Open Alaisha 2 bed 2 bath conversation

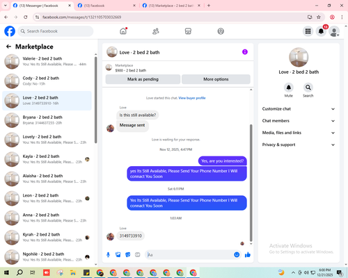(47, 179)
